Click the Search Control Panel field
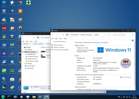The image size is (139, 99). point(123,35)
